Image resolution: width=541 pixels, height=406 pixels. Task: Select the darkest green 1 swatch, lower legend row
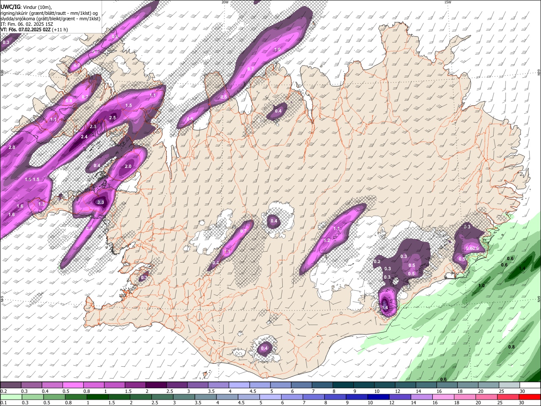coord(98,397)
